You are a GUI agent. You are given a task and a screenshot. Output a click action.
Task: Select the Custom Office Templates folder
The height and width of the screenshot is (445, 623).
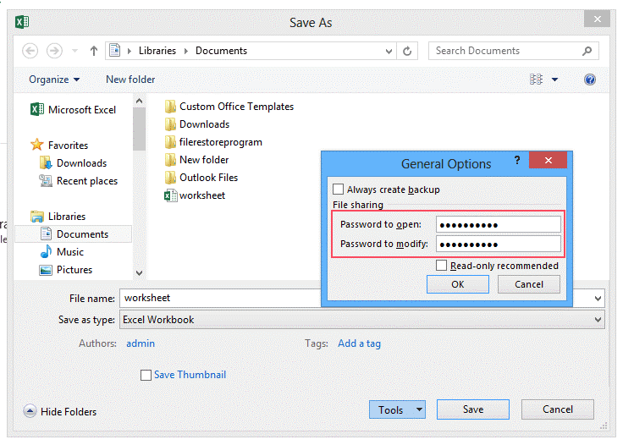[229, 107]
